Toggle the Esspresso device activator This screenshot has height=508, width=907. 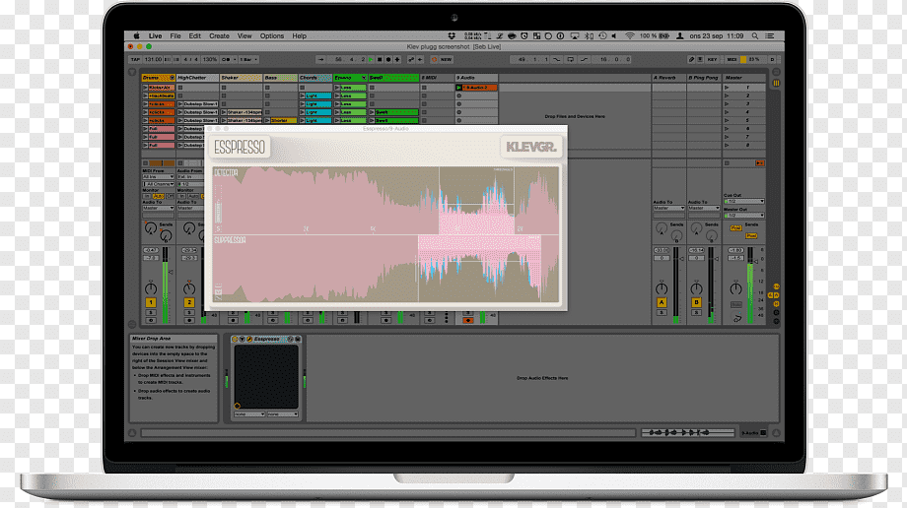[x=235, y=340]
